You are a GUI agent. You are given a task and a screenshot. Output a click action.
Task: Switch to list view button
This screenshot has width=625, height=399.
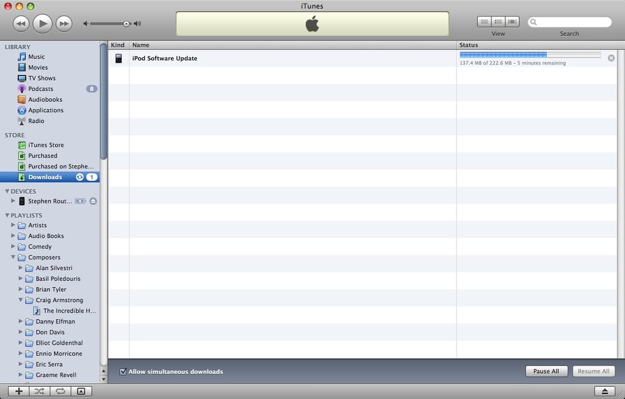484,22
